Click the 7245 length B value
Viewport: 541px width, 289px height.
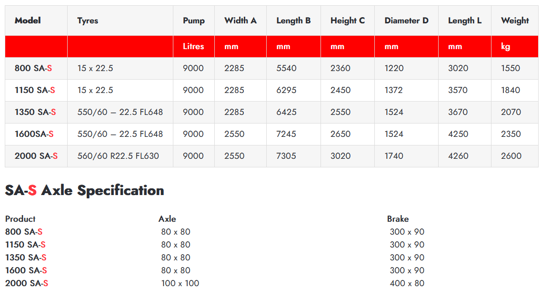(286, 134)
